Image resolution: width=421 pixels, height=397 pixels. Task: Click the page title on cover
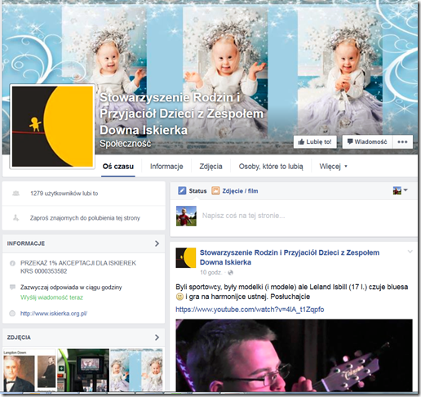pyautogui.click(x=181, y=114)
